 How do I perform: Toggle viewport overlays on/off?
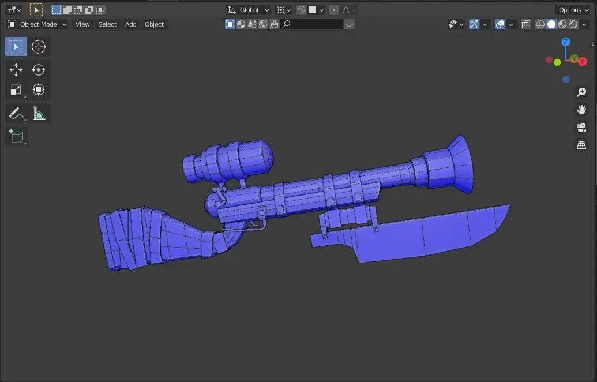coord(500,24)
